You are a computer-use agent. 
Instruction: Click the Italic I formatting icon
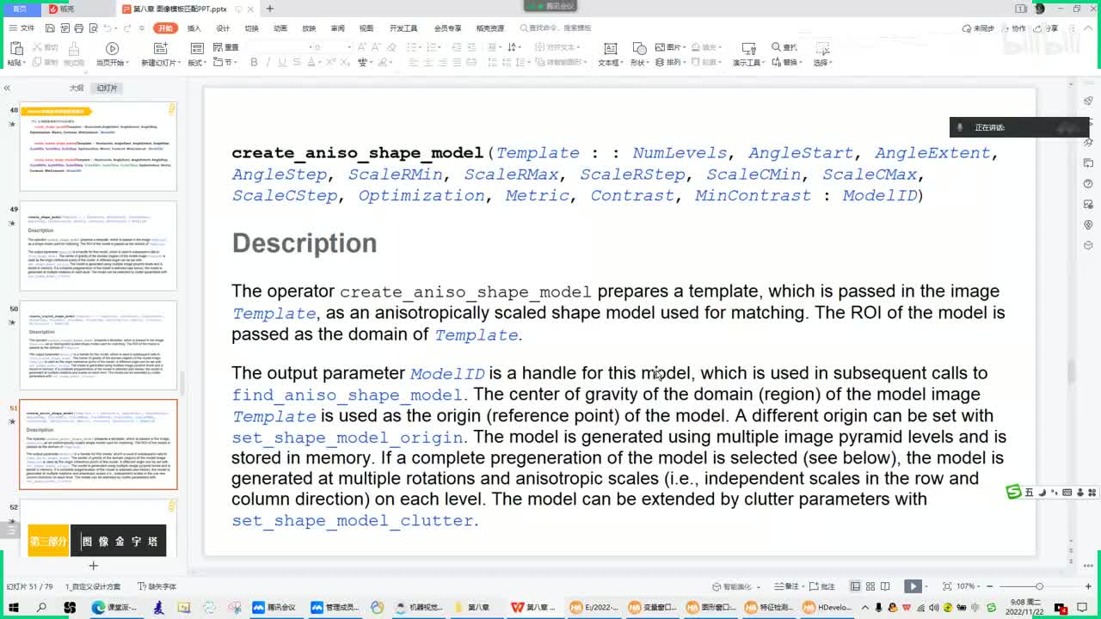(268, 63)
